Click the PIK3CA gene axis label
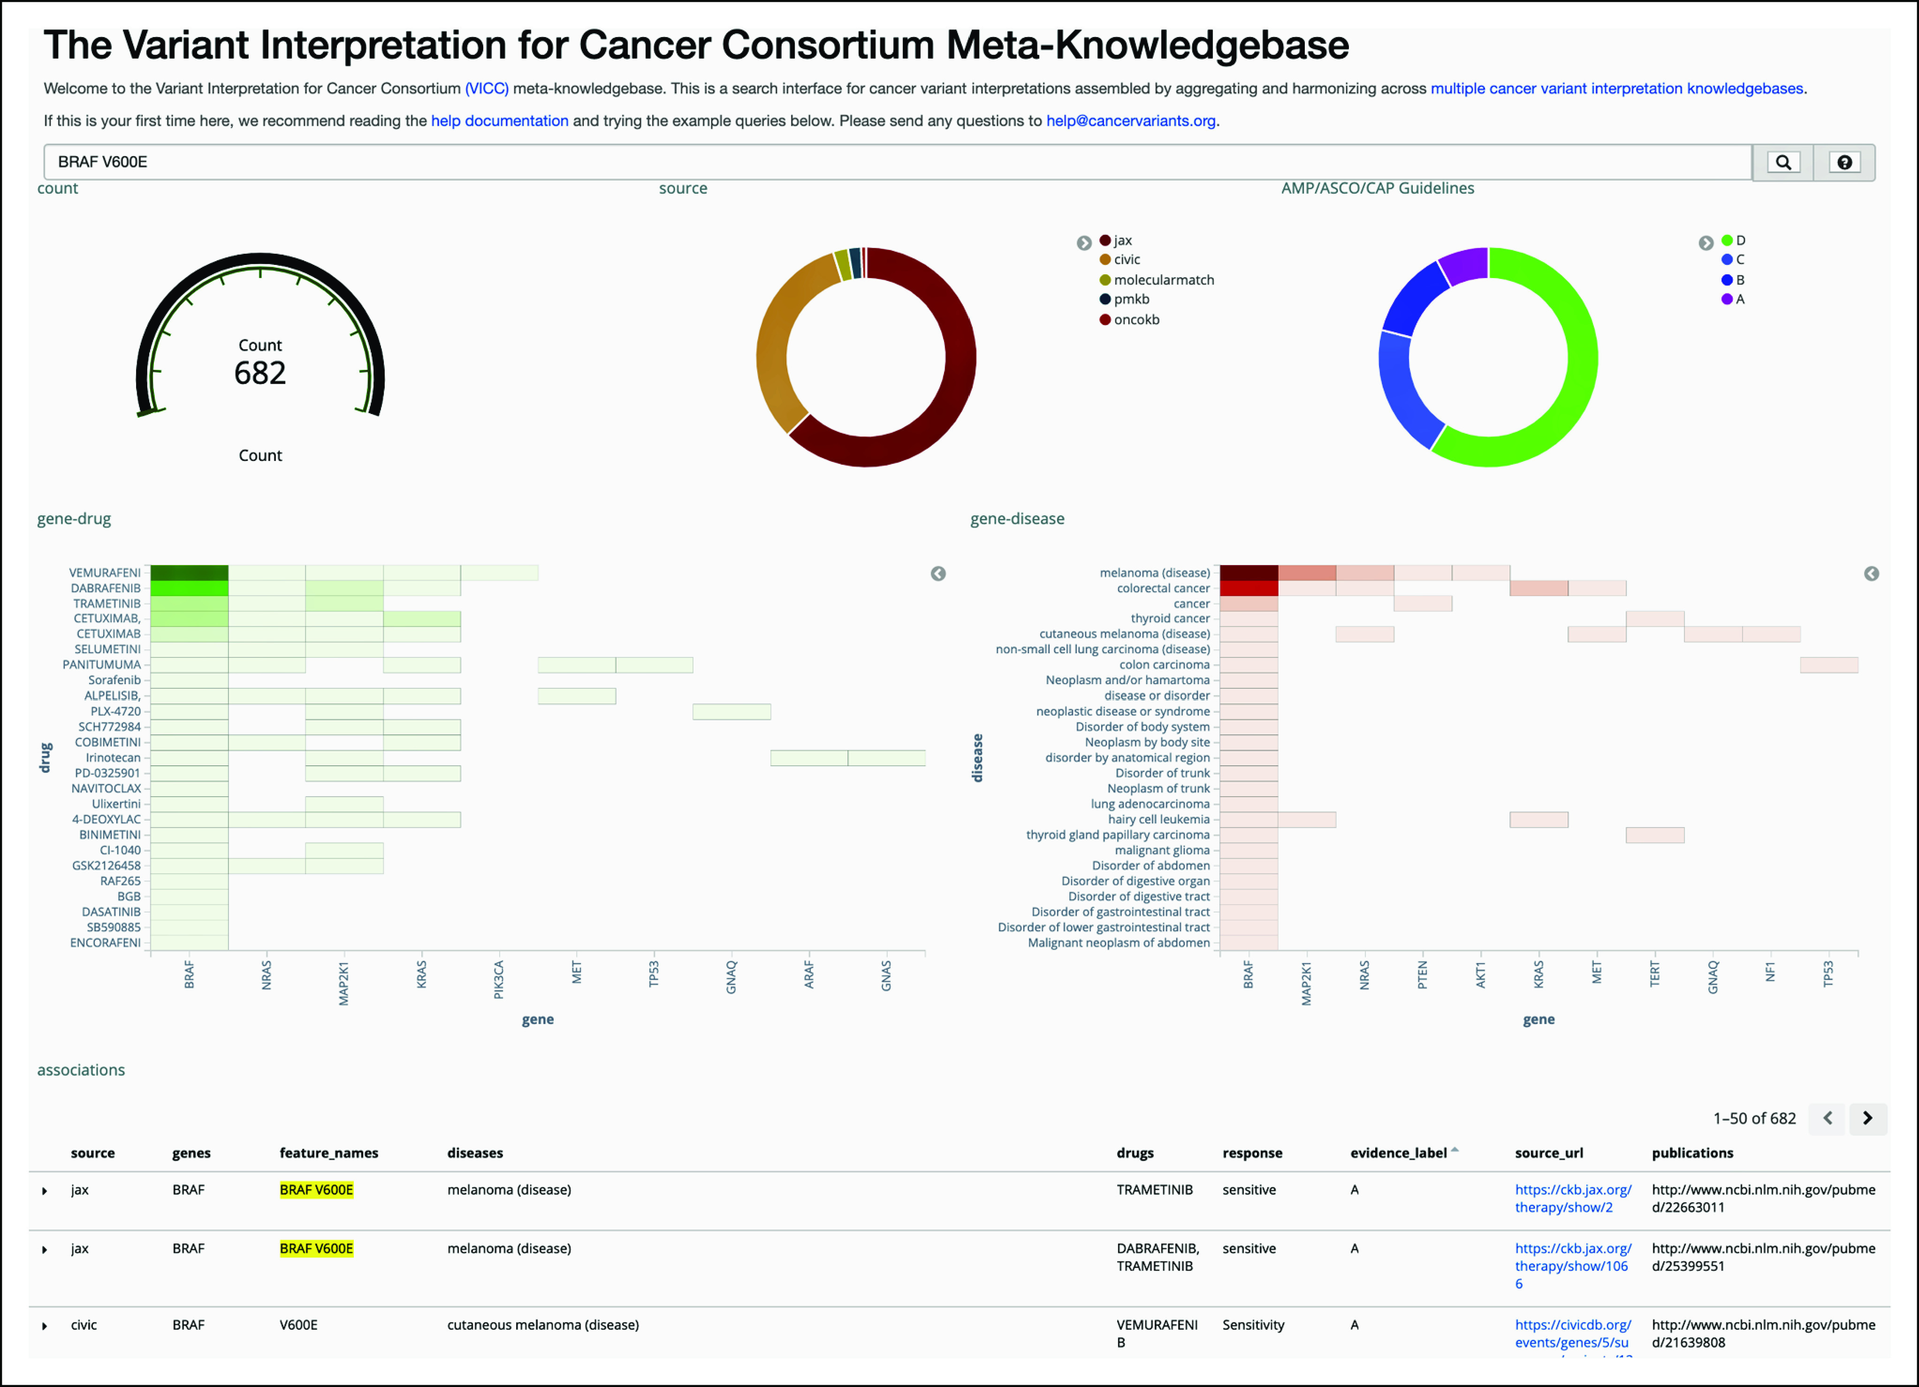1919x1387 pixels. tap(499, 980)
